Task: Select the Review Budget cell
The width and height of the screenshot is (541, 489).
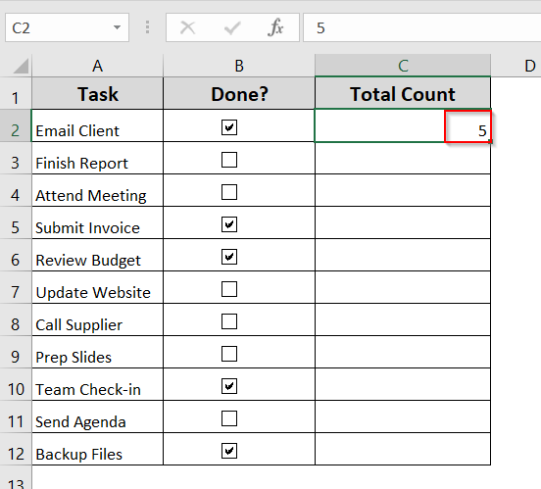Action: [x=98, y=255]
